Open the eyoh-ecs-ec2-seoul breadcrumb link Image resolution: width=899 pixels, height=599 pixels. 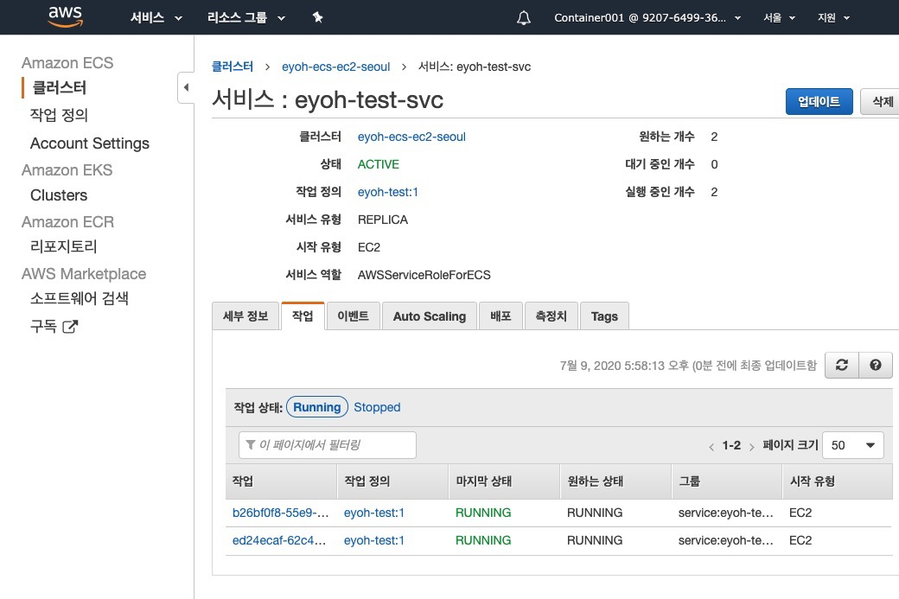(336, 67)
